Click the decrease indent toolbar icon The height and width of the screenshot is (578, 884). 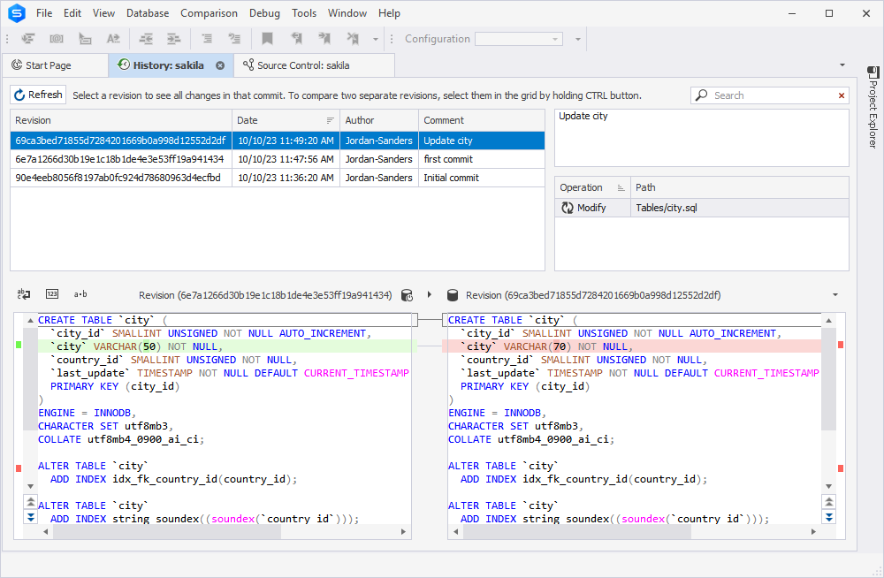[146, 38]
